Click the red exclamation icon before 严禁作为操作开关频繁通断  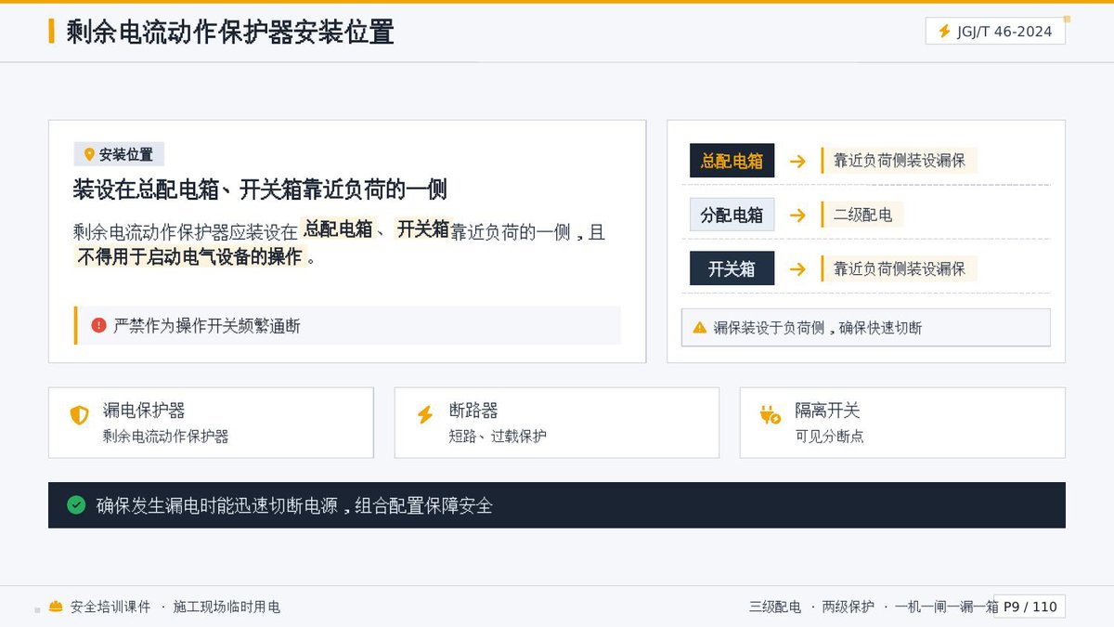[x=98, y=325]
